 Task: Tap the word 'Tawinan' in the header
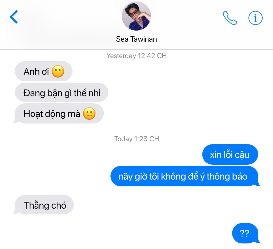[144, 39]
